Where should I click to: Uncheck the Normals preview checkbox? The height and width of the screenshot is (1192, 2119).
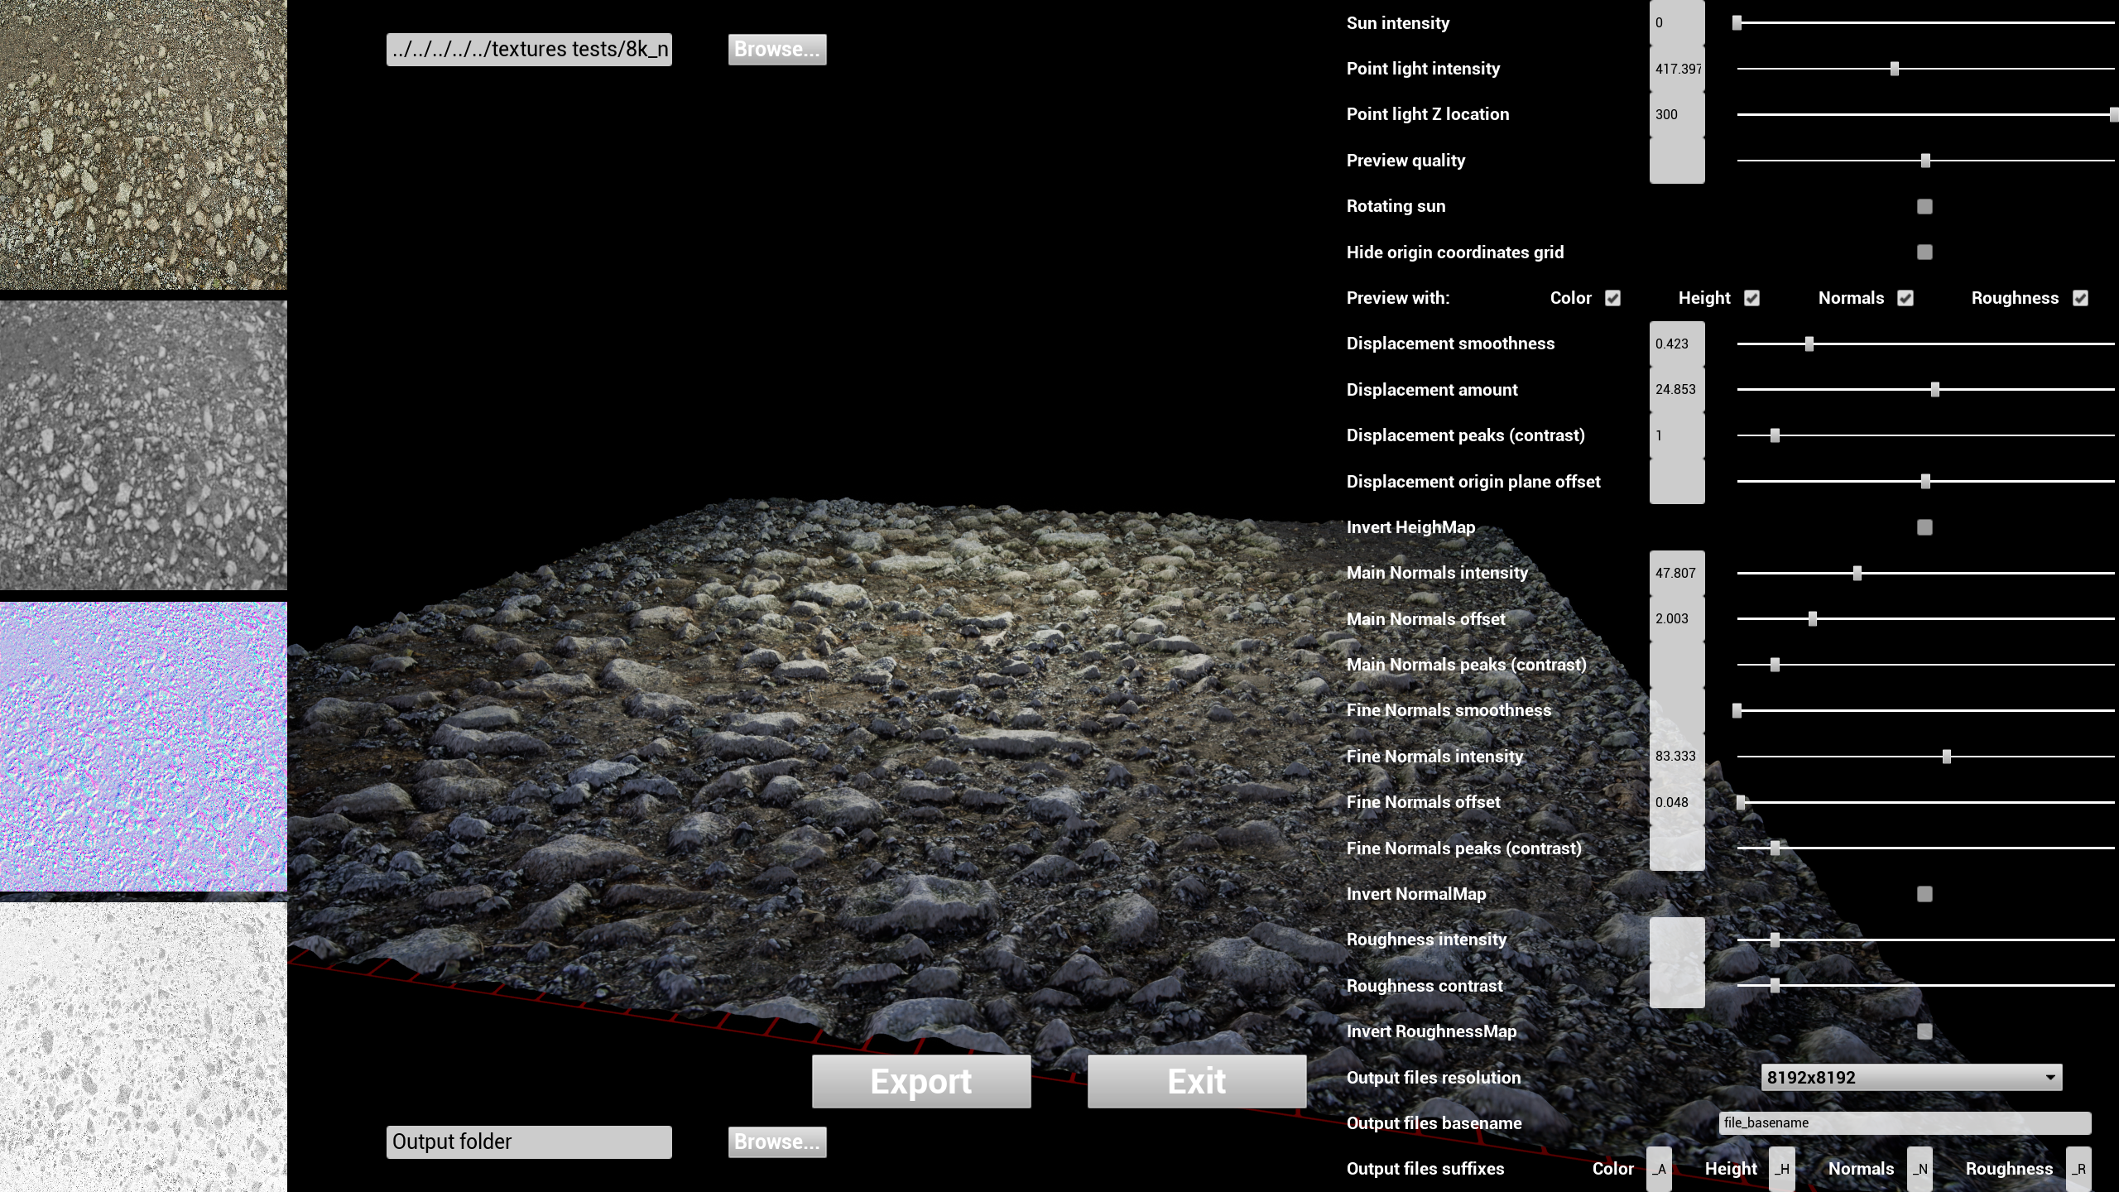1905,298
